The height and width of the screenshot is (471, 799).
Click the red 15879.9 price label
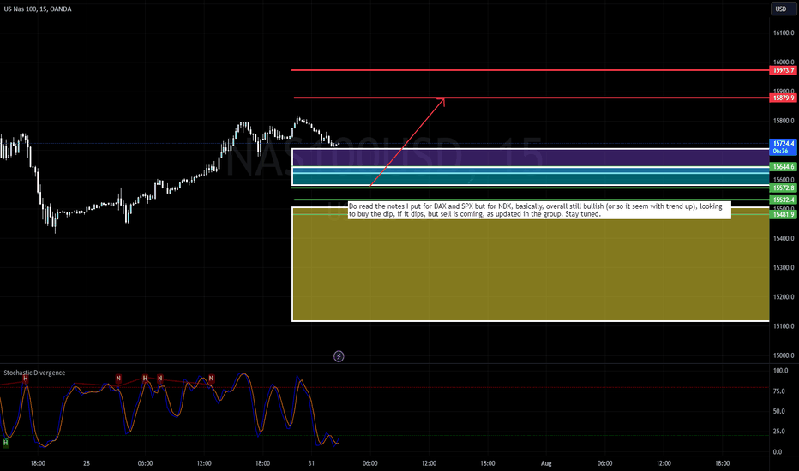pos(783,98)
